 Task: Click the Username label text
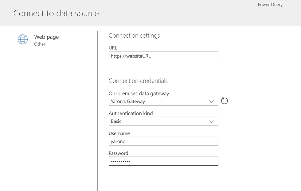(x=119, y=133)
